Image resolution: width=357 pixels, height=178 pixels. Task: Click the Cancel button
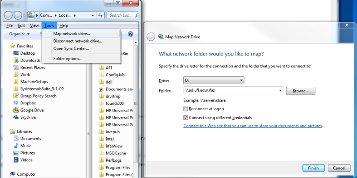click(339, 168)
